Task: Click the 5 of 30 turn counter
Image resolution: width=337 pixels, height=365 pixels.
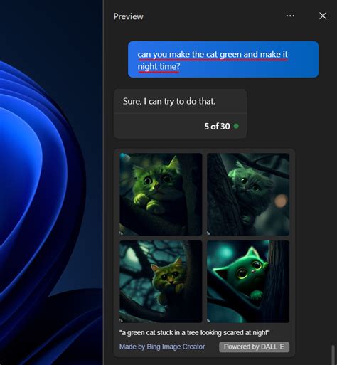Action: [x=217, y=127]
